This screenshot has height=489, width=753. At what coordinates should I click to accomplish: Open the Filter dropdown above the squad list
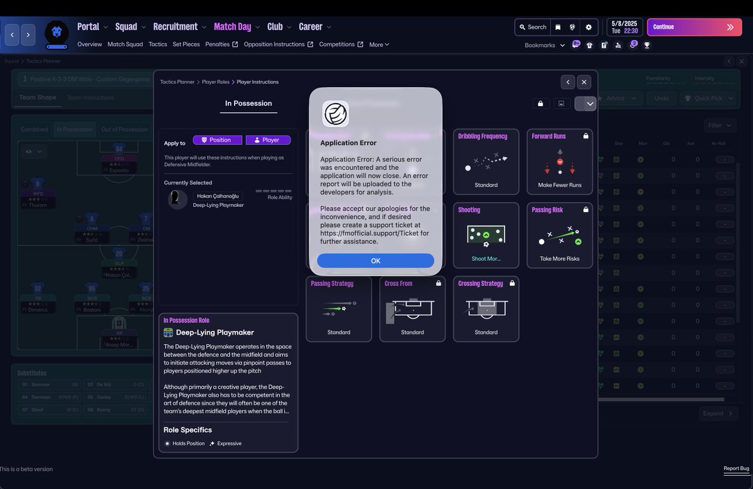pyautogui.click(x=719, y=125)
